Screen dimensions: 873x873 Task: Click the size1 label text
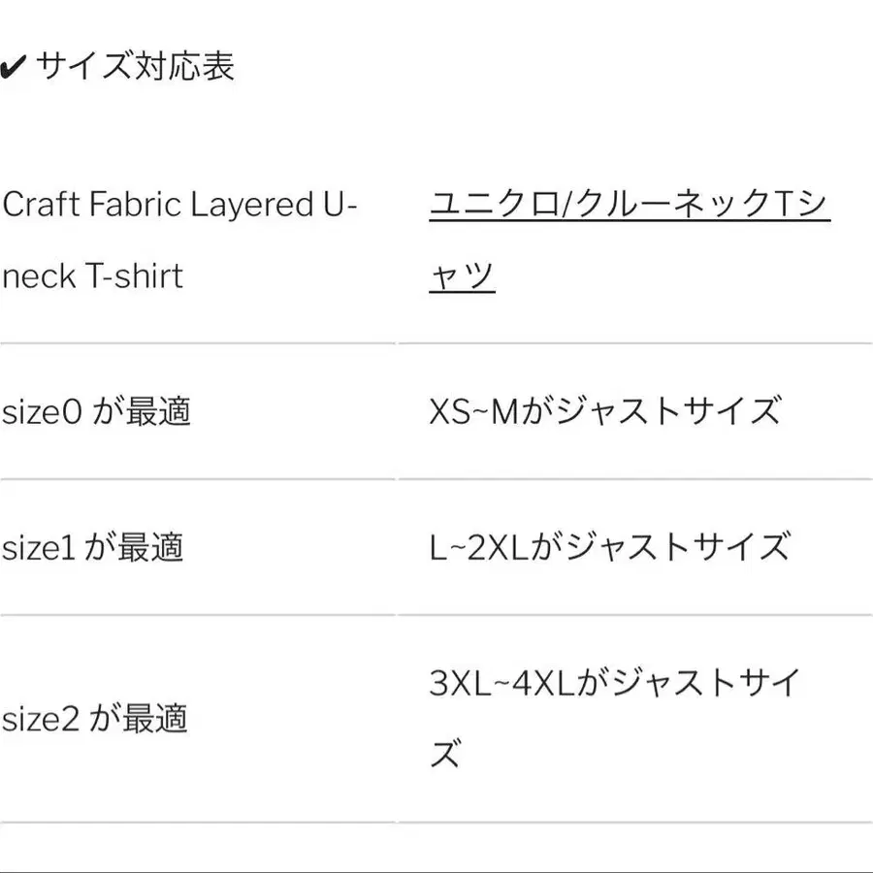(x=38, y=548)
